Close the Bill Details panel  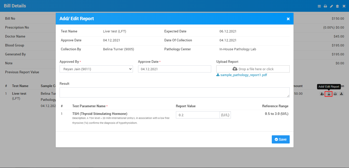344,6
